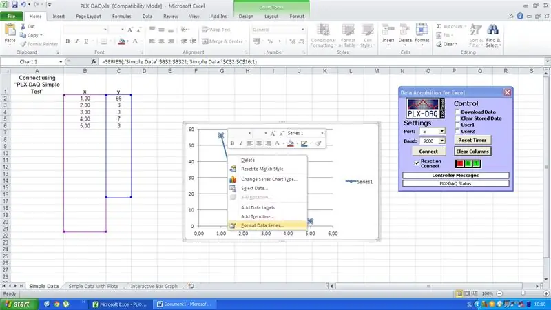This screenshot has height=310, width=551.
Task: Click Page Break Preview button in status bar
Action: [x=475, y=293]
